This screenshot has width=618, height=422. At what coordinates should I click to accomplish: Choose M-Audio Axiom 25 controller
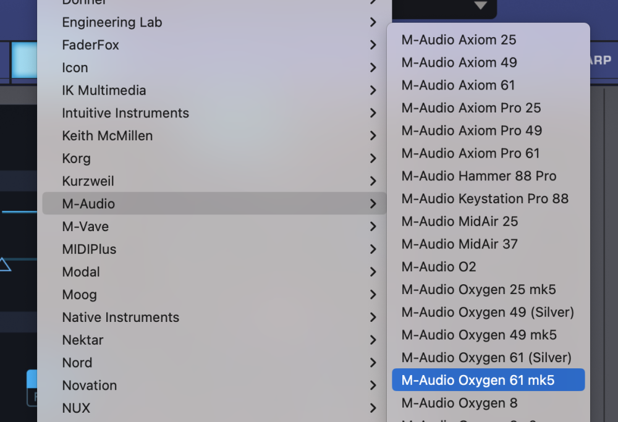[x=459, y=40]
